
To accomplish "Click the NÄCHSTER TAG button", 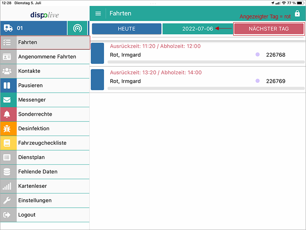I will (269, 29).
